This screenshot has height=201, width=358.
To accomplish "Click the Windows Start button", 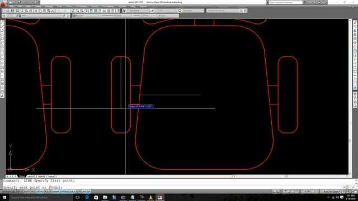I will point(4,197).
